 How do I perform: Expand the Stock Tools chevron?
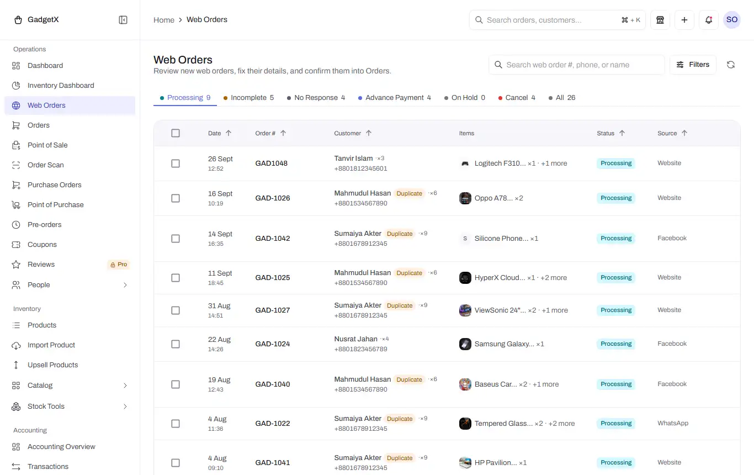[125, 407]
